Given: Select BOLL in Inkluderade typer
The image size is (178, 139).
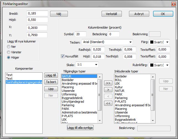Looking at the screenshot, I should point(132,80).
